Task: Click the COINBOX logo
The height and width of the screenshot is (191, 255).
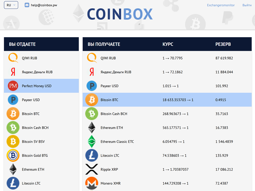Action: pyautogui.click(x=120, y=14)
